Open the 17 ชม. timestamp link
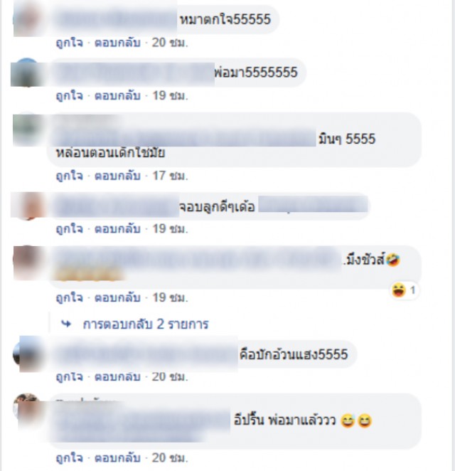 click(x=170, y=176)
